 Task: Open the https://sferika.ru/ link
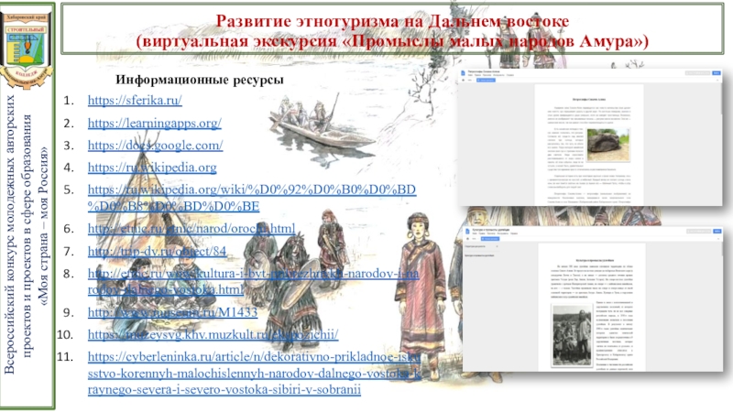pos(135,100)
